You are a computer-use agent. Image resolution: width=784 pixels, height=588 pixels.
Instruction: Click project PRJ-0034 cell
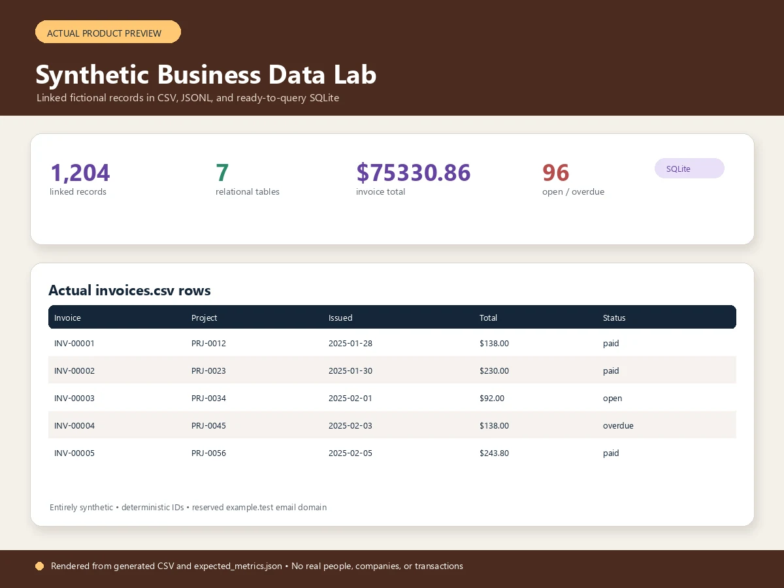208,398
